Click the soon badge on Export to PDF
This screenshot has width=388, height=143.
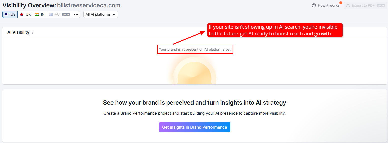click(381, 5)
